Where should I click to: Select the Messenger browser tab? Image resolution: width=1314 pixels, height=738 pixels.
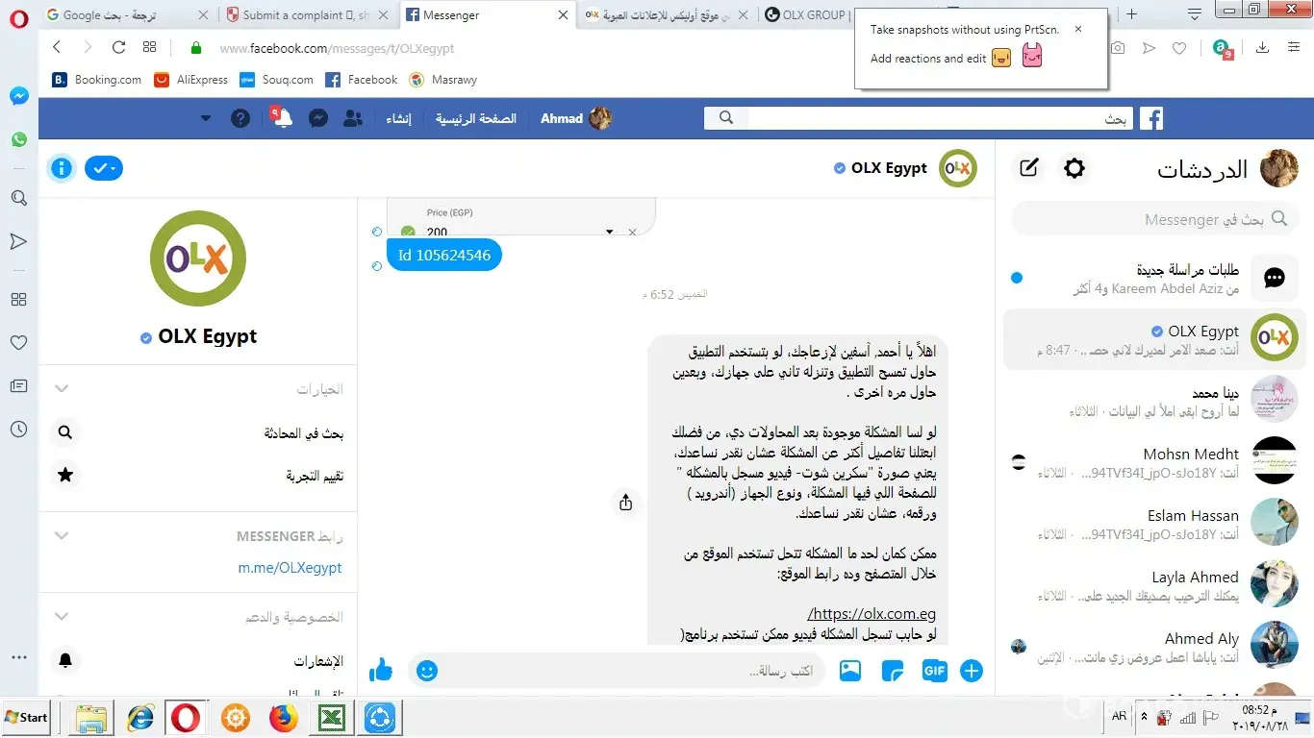pyautogui.click(x=489, y=14)
